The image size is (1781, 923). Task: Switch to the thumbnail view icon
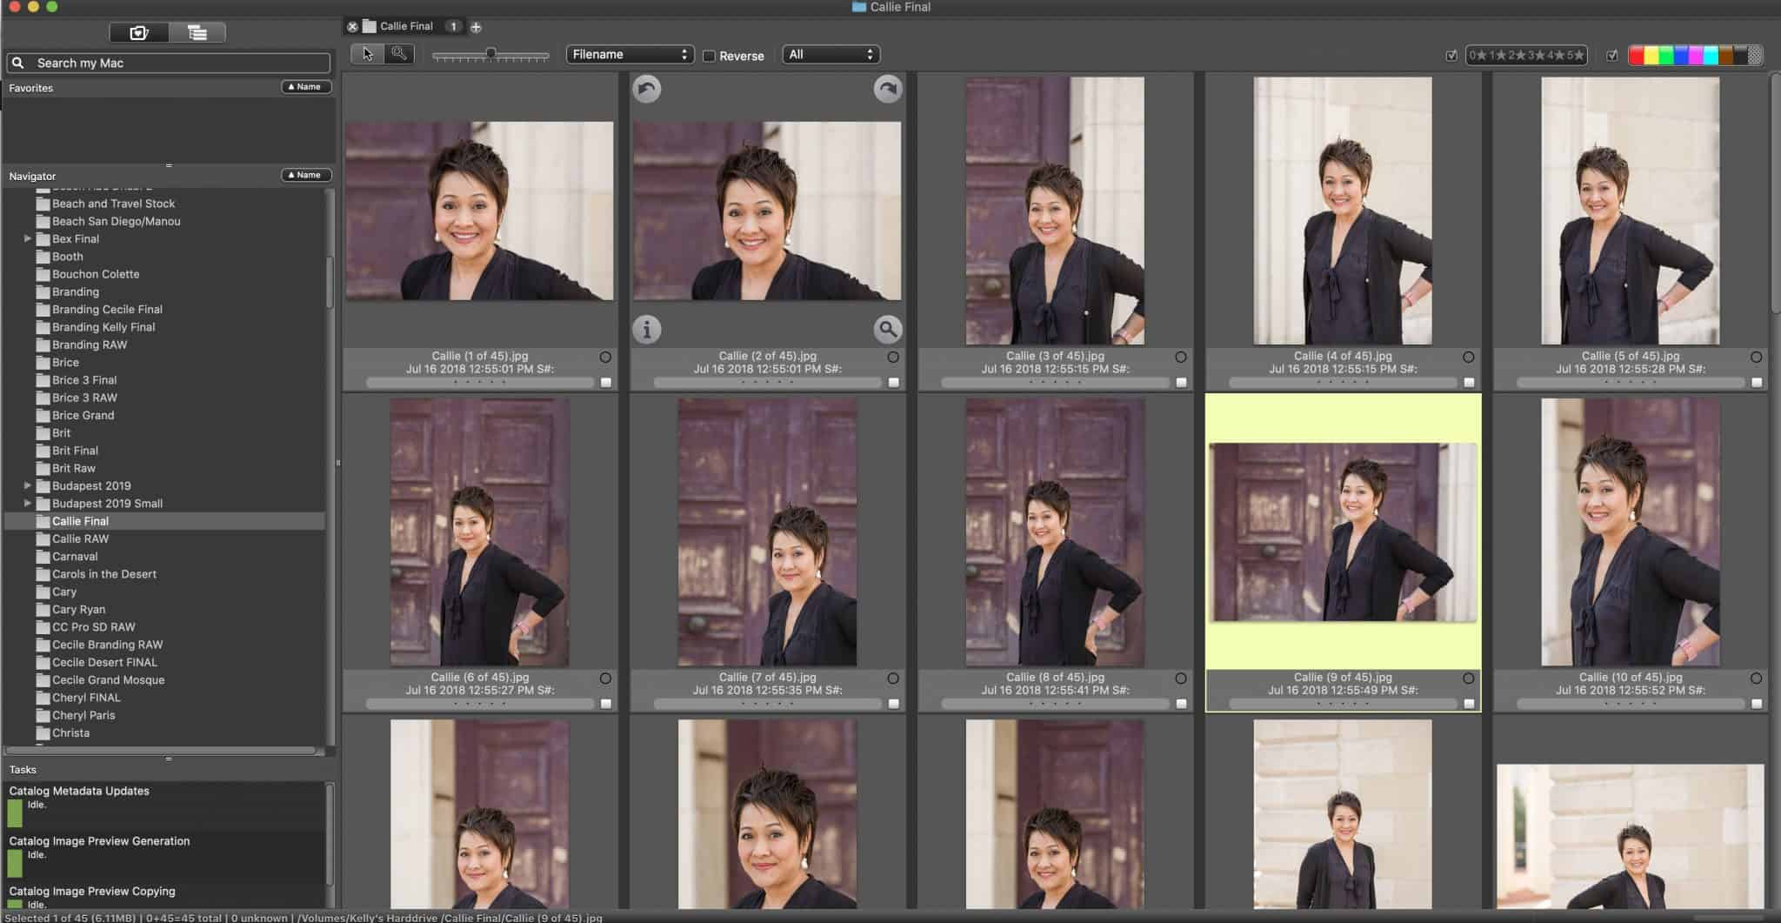click(x=138, y=31)
